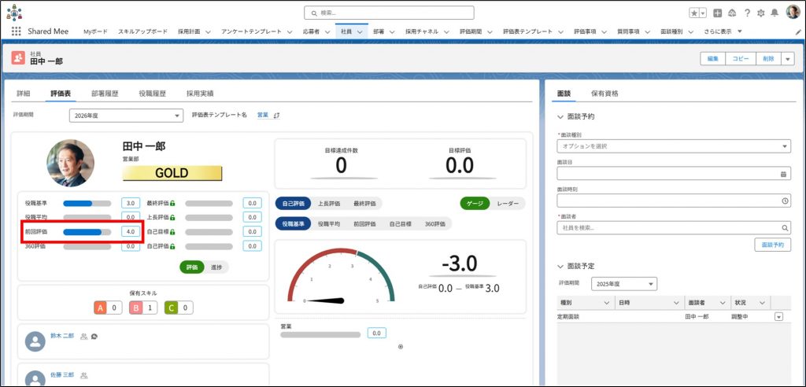Toggle to the 進捗 view

coord(216,267)
